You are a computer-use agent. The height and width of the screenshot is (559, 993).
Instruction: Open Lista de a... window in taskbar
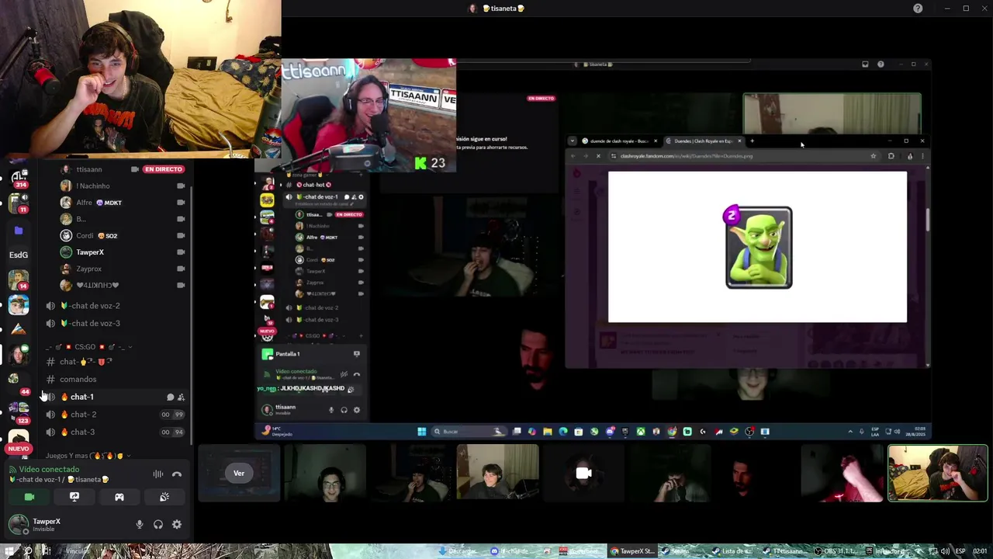[x=734, y=551]
